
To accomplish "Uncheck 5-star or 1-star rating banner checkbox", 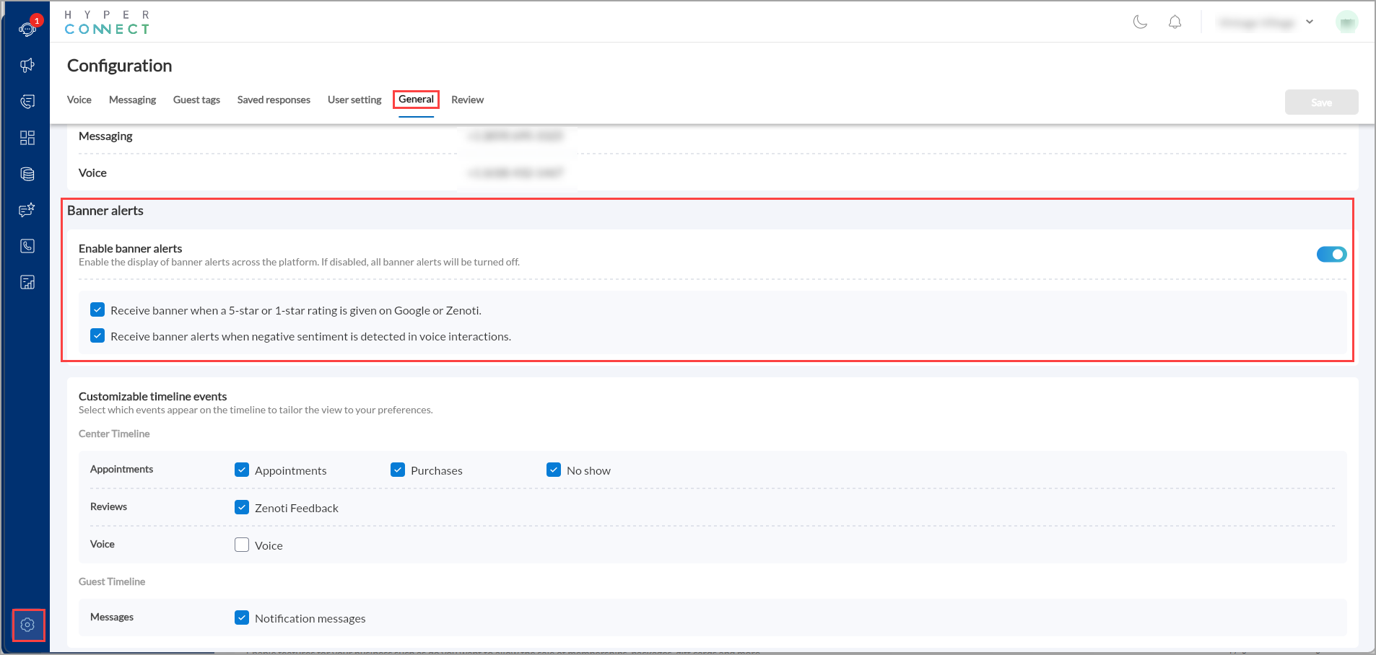I will 97,309.
